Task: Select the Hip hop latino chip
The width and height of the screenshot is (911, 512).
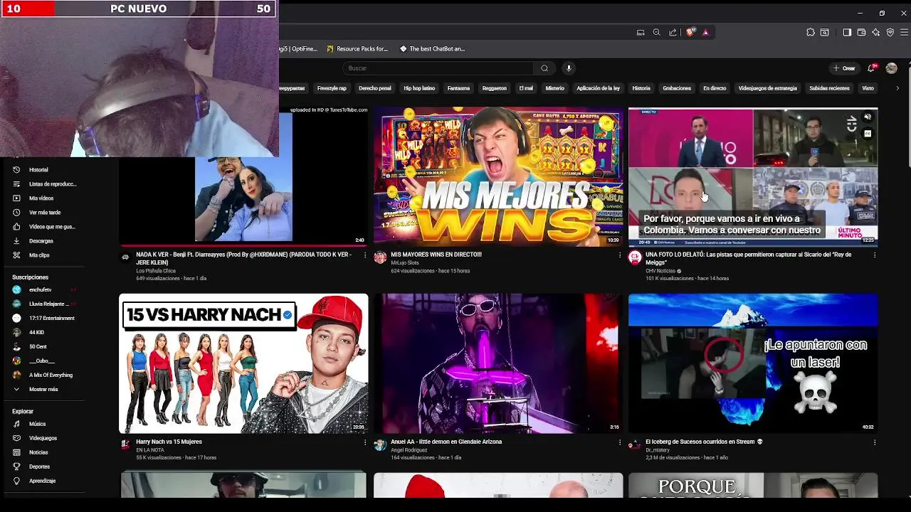Action: (419, 88)
